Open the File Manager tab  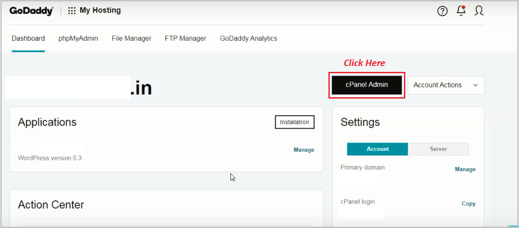(x=132, y=38)
